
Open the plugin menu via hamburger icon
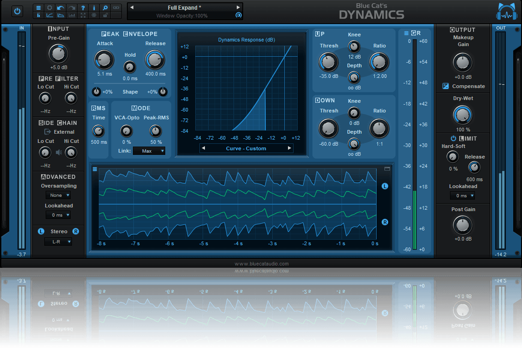(39, 7)
